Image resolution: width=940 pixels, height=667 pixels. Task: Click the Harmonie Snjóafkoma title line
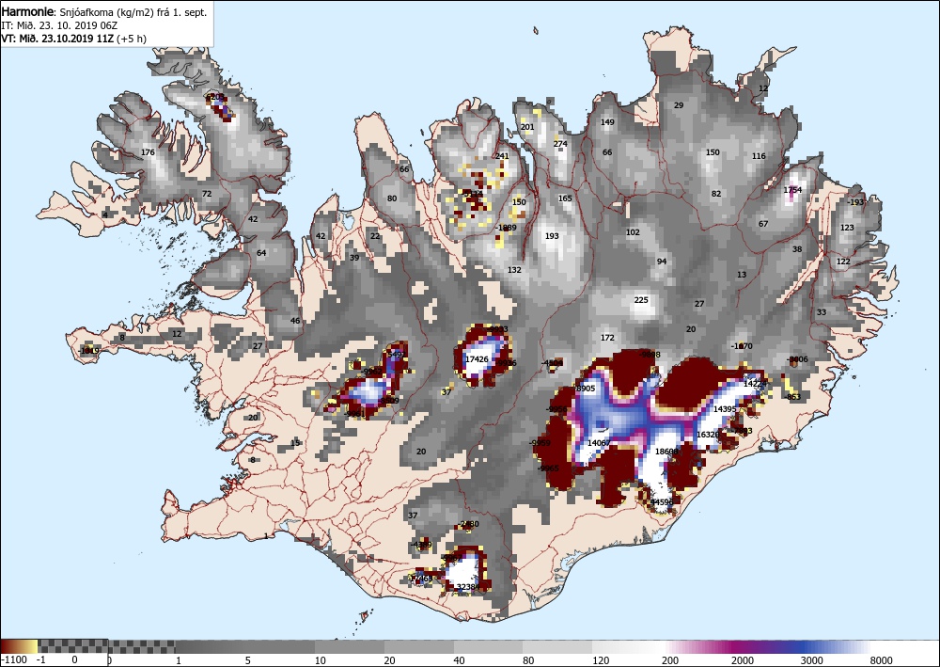coord(104,12)
